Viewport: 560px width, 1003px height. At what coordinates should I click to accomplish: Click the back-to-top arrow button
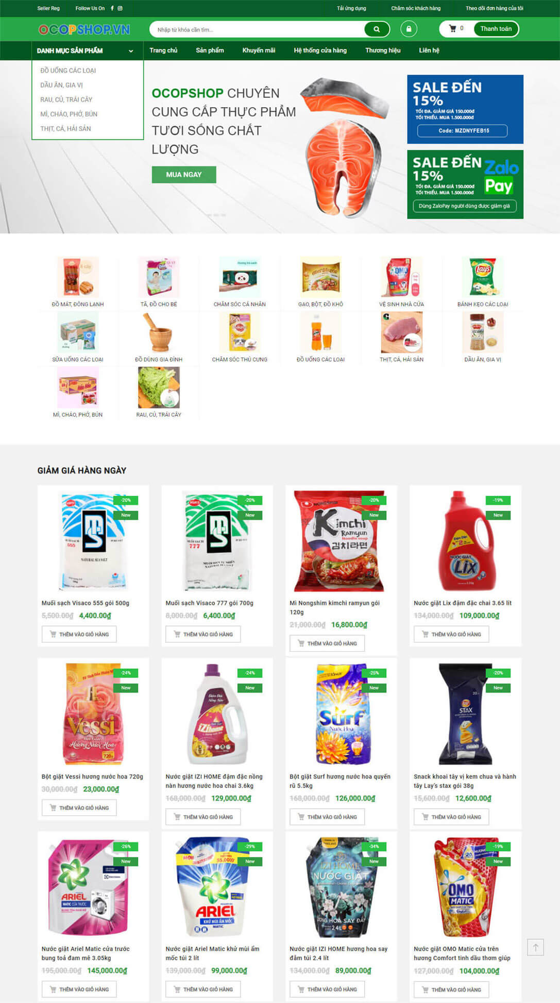(535, 947)
